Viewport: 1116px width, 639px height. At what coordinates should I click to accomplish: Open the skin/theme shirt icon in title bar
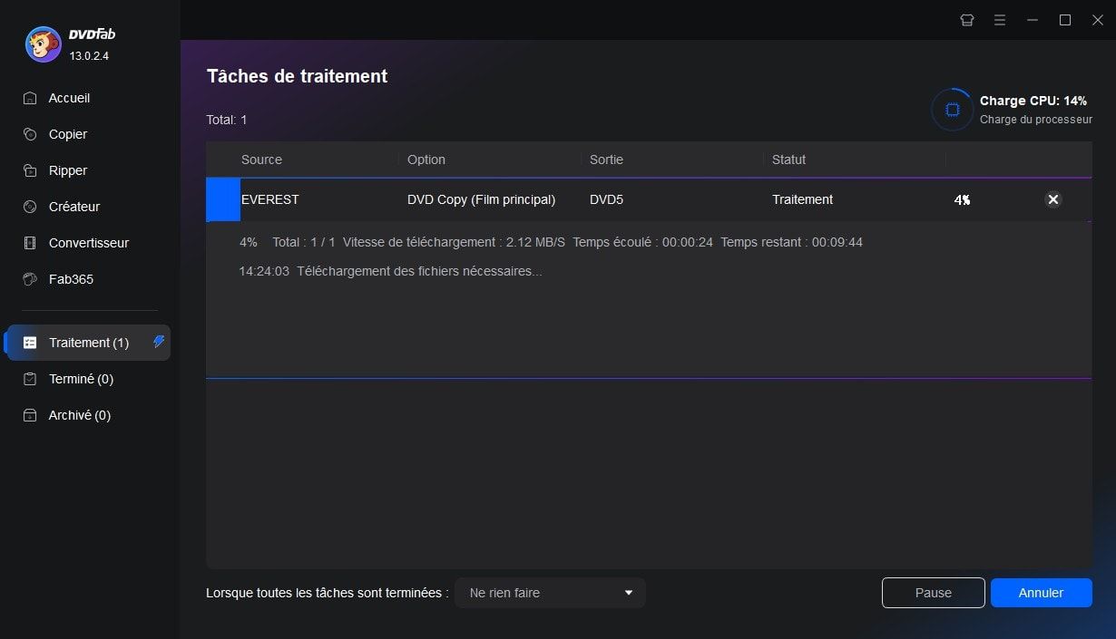[967, 20]
